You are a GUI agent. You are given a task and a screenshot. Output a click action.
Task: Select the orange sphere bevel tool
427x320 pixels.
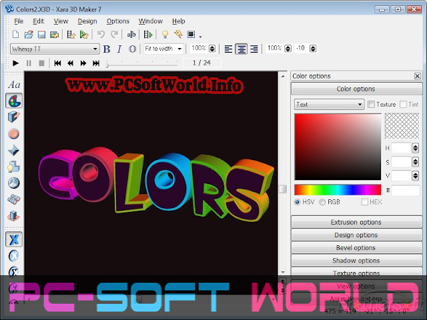(x=13, y=134)
